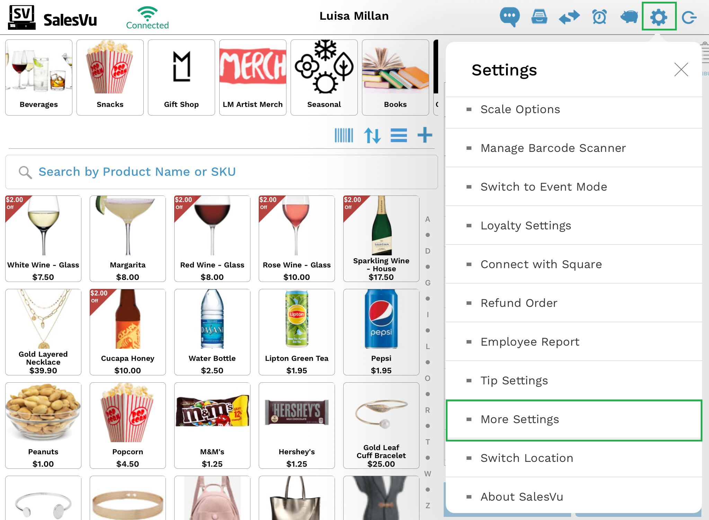The width and height of the screenshot is (709, 520).
Task: Select the Gift Shop category
Action: (181, 77)
